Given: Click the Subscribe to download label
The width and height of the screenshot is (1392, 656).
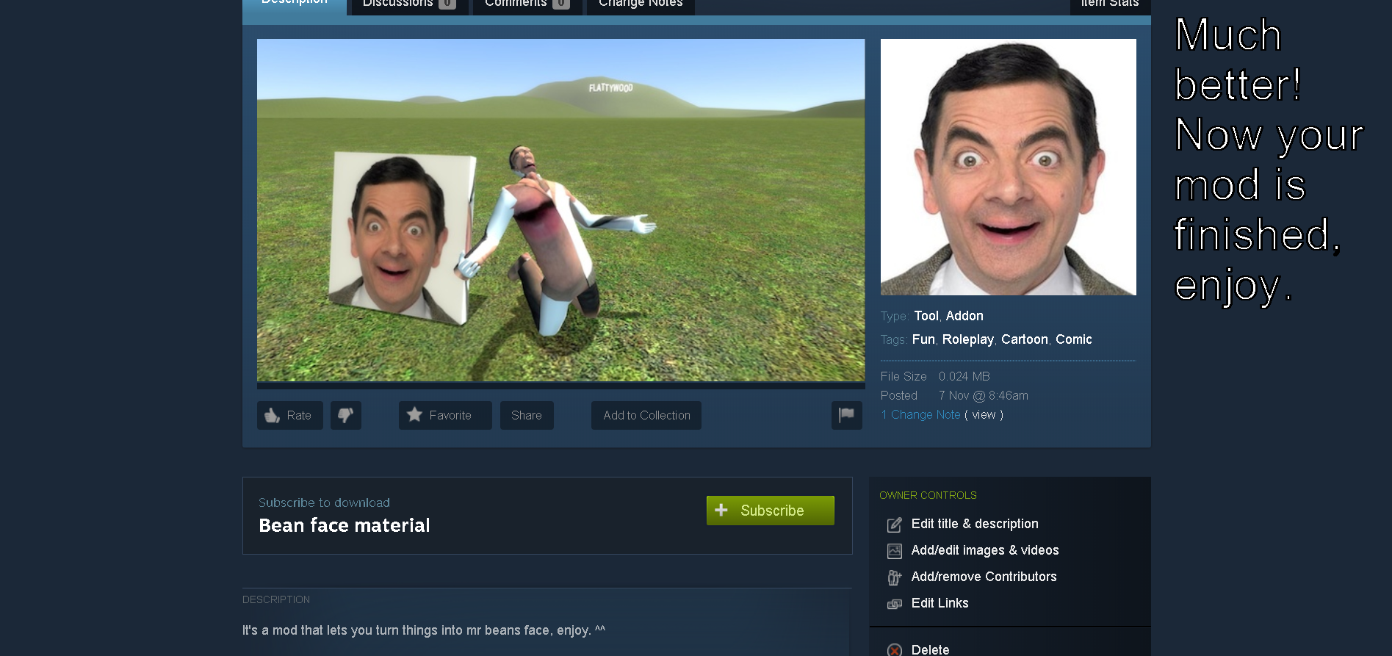Looking at the screenshot, I should click(324, 502).
